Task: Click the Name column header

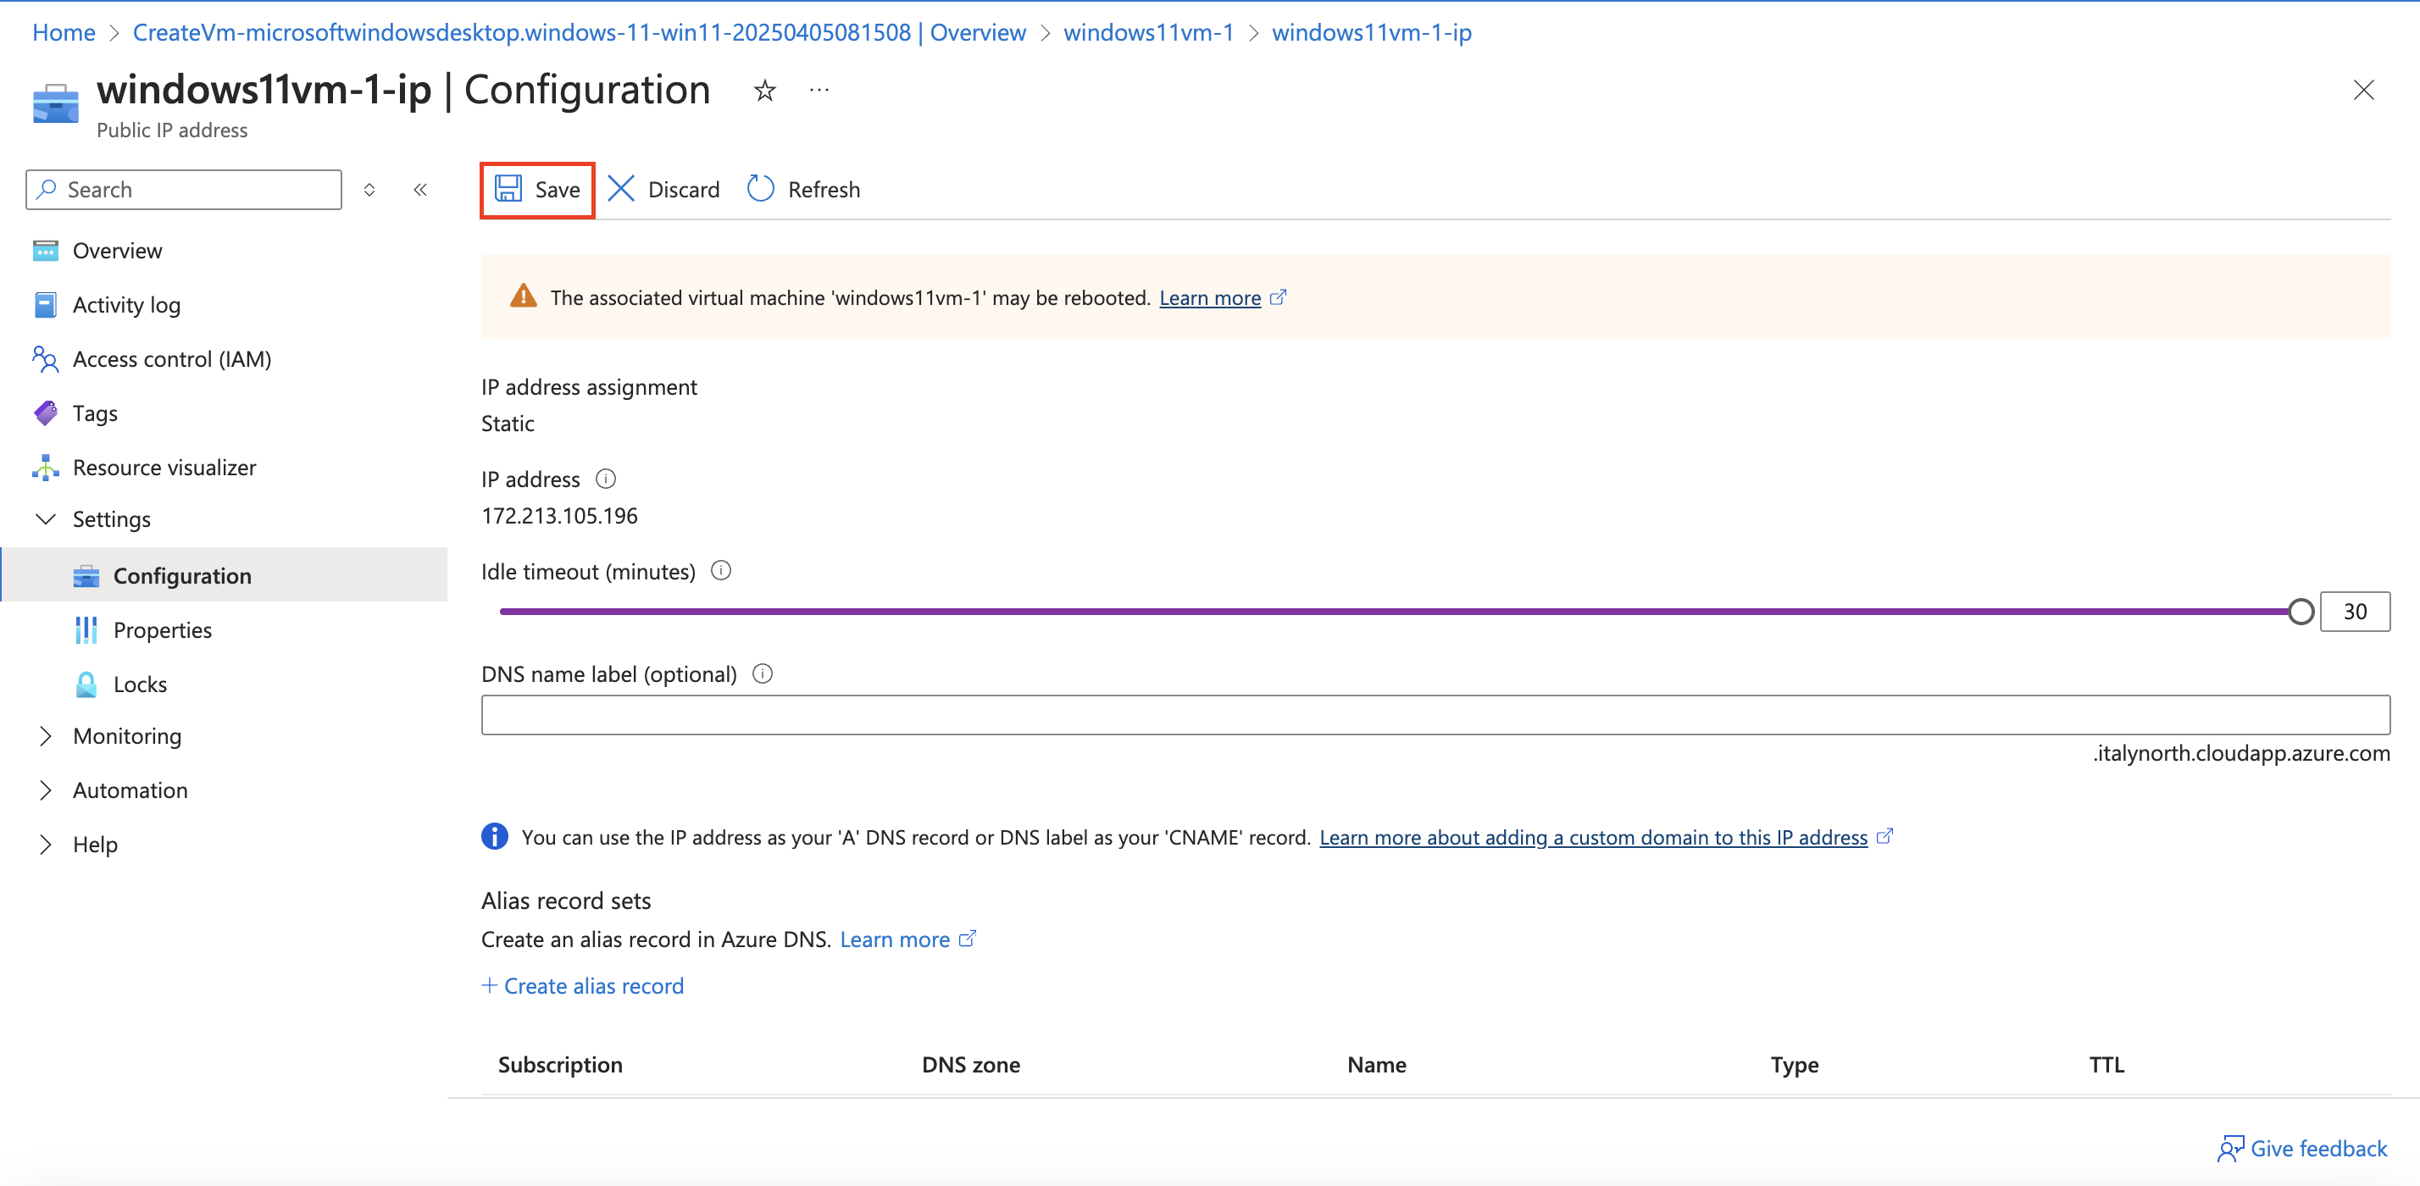Action: tap(1376, 1065)
